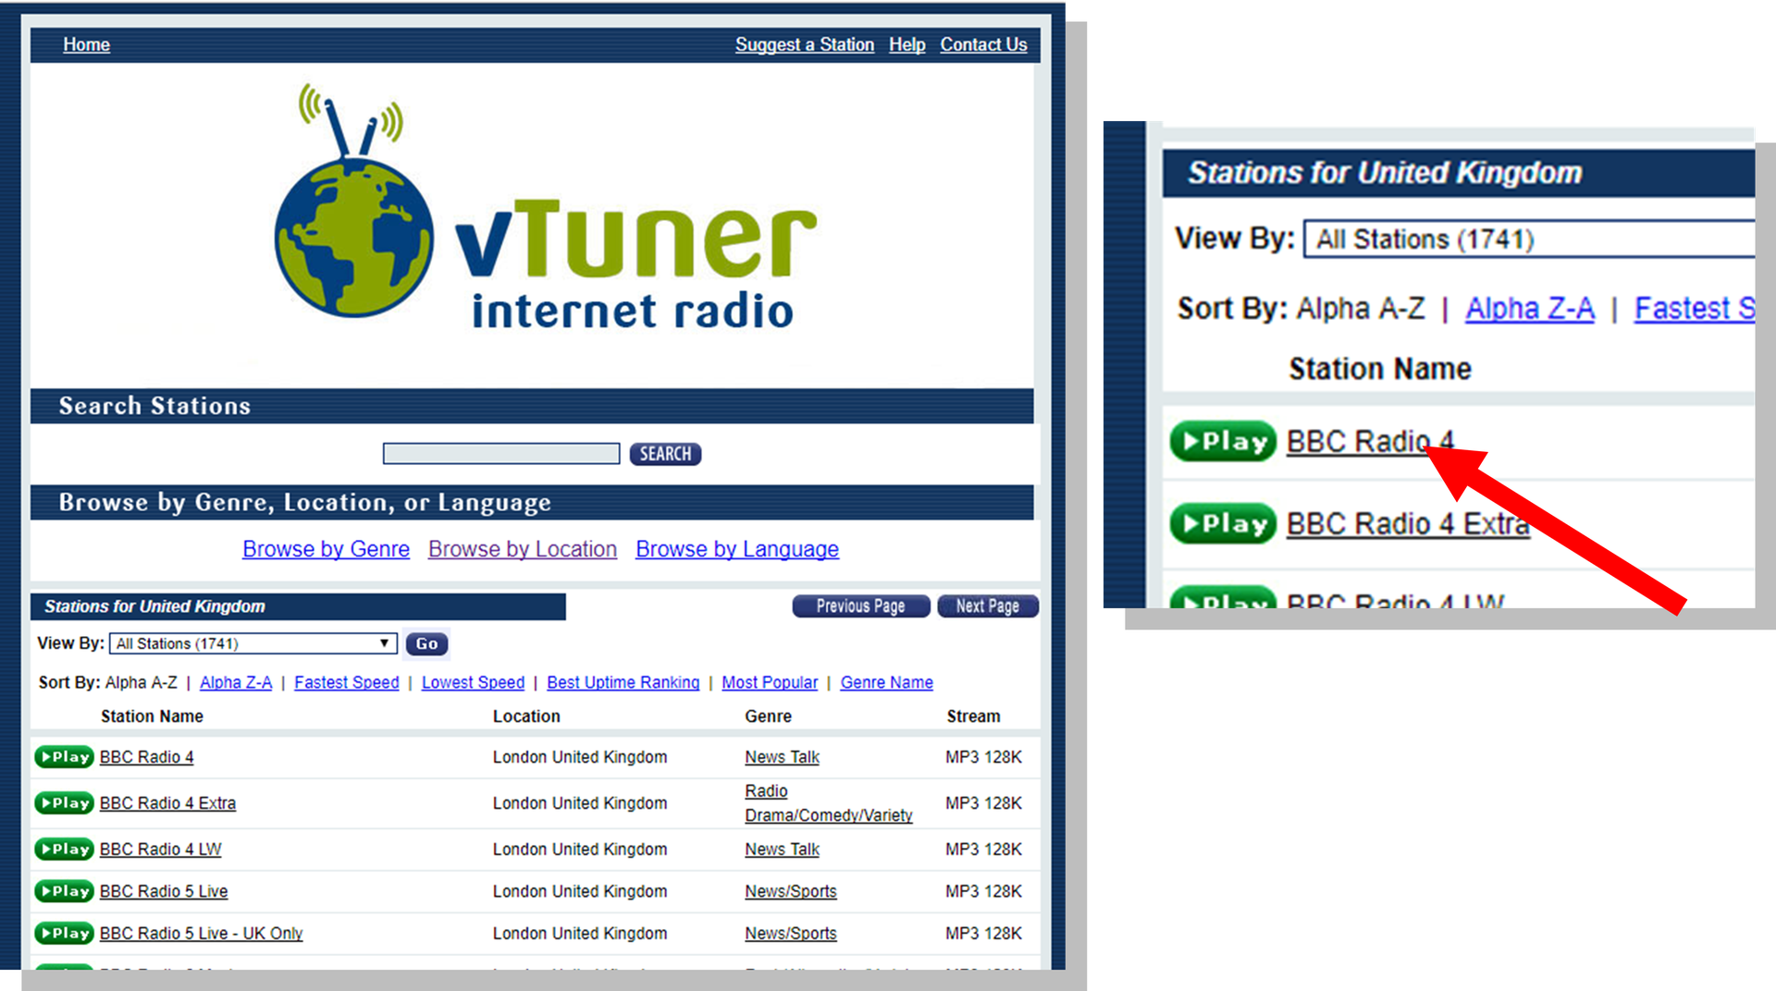
Task: Click London United Kingdom in BBC Radio 4 Extra row
Action: 580,803
